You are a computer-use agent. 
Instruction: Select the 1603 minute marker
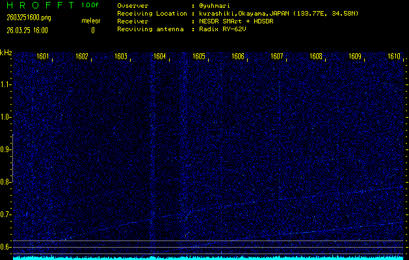pyautogui.click(x=121, y=57)
